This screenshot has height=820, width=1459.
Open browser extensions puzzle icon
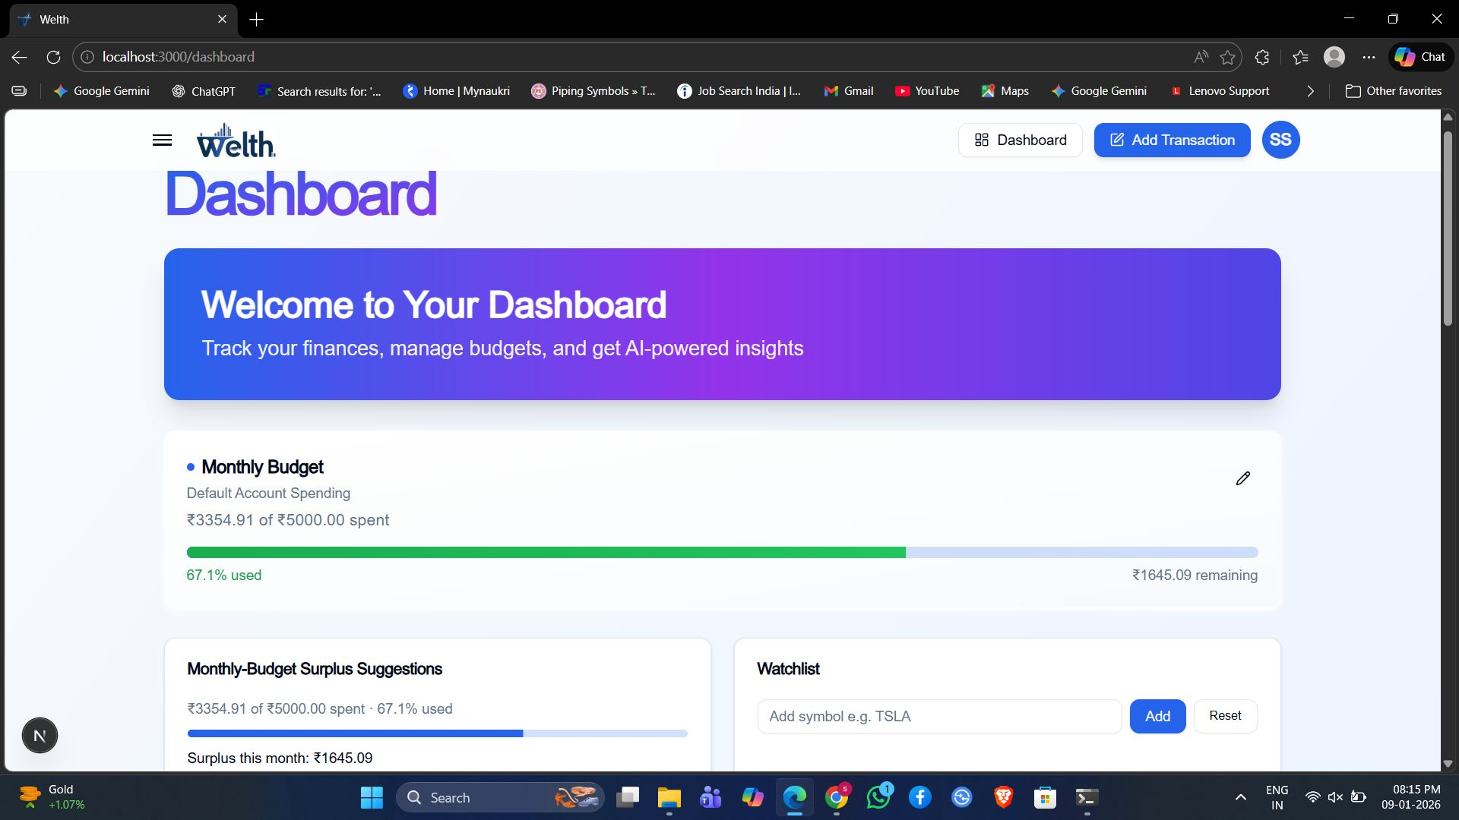pos(1262,57)
